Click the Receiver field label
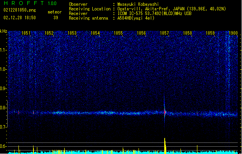This screenshot has width=242, height=154. [x=78, y=13]
